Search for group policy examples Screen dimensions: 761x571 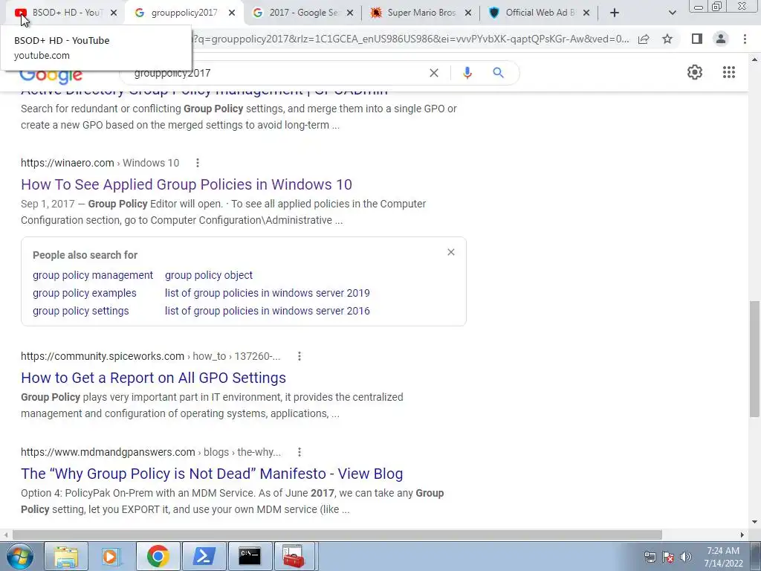[85, 293]
